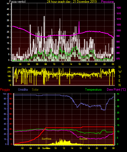Screen dimensions: 127x152
Task: Click the 35 value on wind force axis
Action: point(8,21)
